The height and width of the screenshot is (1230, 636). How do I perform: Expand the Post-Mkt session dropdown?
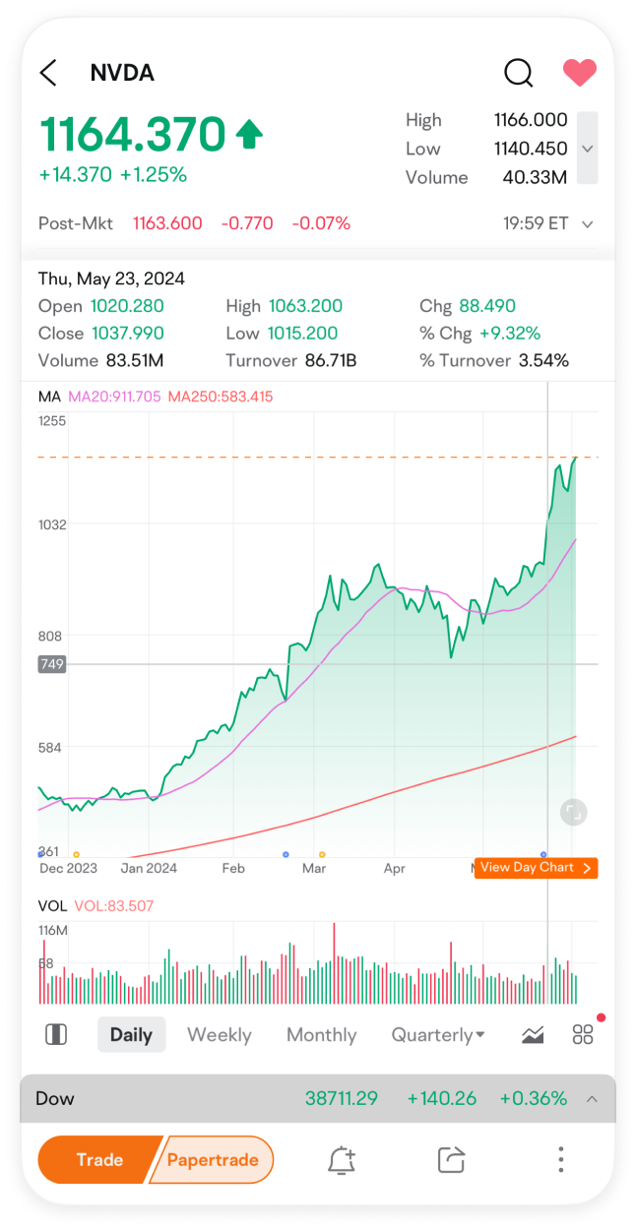point(588,224)
